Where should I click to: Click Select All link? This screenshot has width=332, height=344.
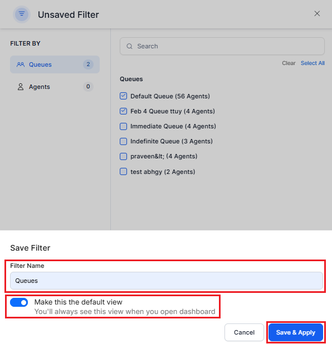(313, 63)
